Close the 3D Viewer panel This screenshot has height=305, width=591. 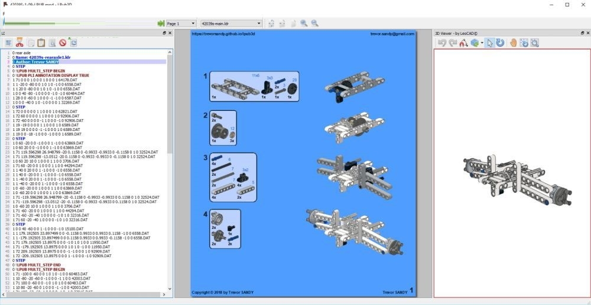(586, 34)
